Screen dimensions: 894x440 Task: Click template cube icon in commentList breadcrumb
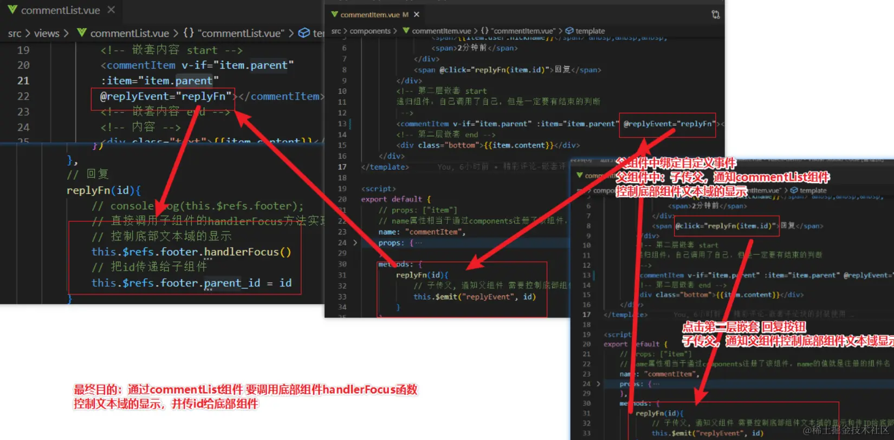304,33
